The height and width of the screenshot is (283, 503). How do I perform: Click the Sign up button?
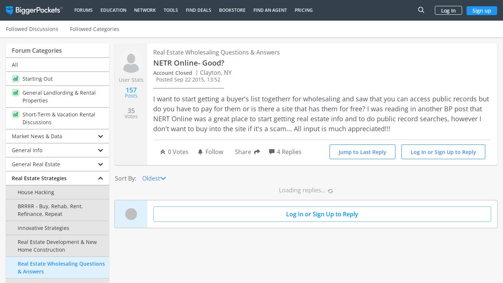482,10
